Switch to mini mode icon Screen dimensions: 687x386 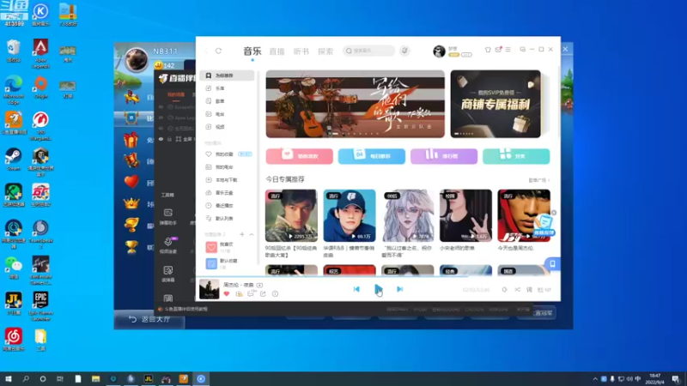523,50
